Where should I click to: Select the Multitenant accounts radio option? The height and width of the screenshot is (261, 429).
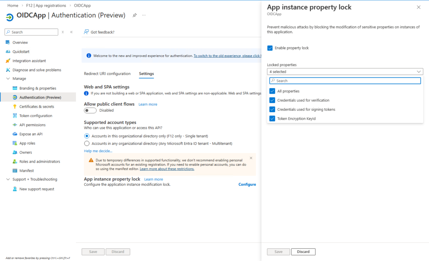(x=87, y=143)
